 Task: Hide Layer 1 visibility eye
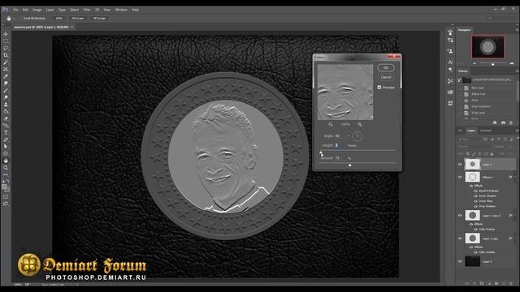tap(460, 164)
